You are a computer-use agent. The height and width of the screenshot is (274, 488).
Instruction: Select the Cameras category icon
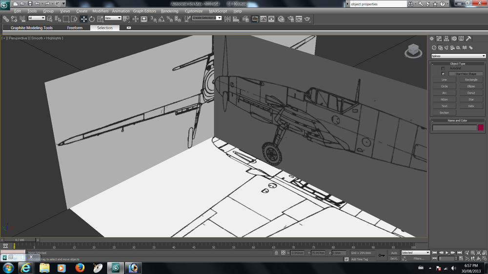452,48
